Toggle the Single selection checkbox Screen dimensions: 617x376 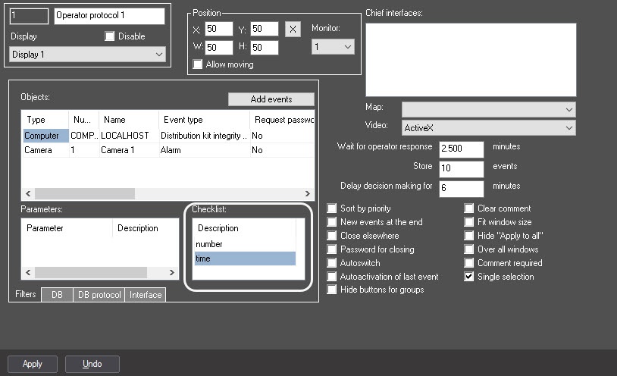click(469, 277)
